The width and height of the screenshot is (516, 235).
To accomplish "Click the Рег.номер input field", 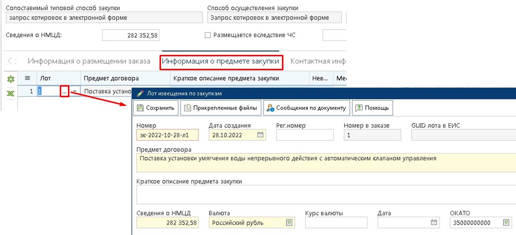I will click(305, 135).
